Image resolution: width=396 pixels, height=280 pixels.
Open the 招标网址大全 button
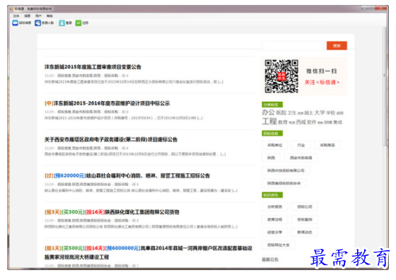click(279, 245)
